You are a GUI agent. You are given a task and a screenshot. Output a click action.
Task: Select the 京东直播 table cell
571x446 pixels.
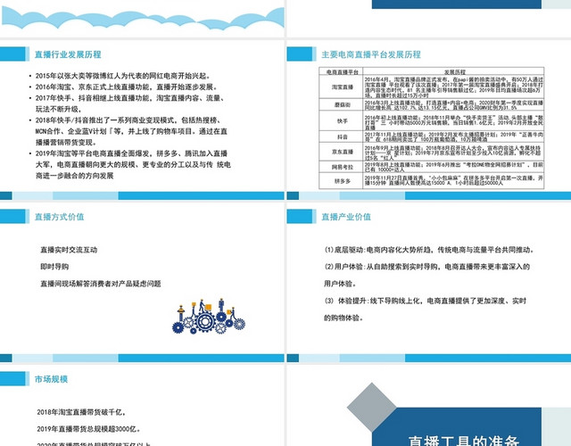point(341,152)
